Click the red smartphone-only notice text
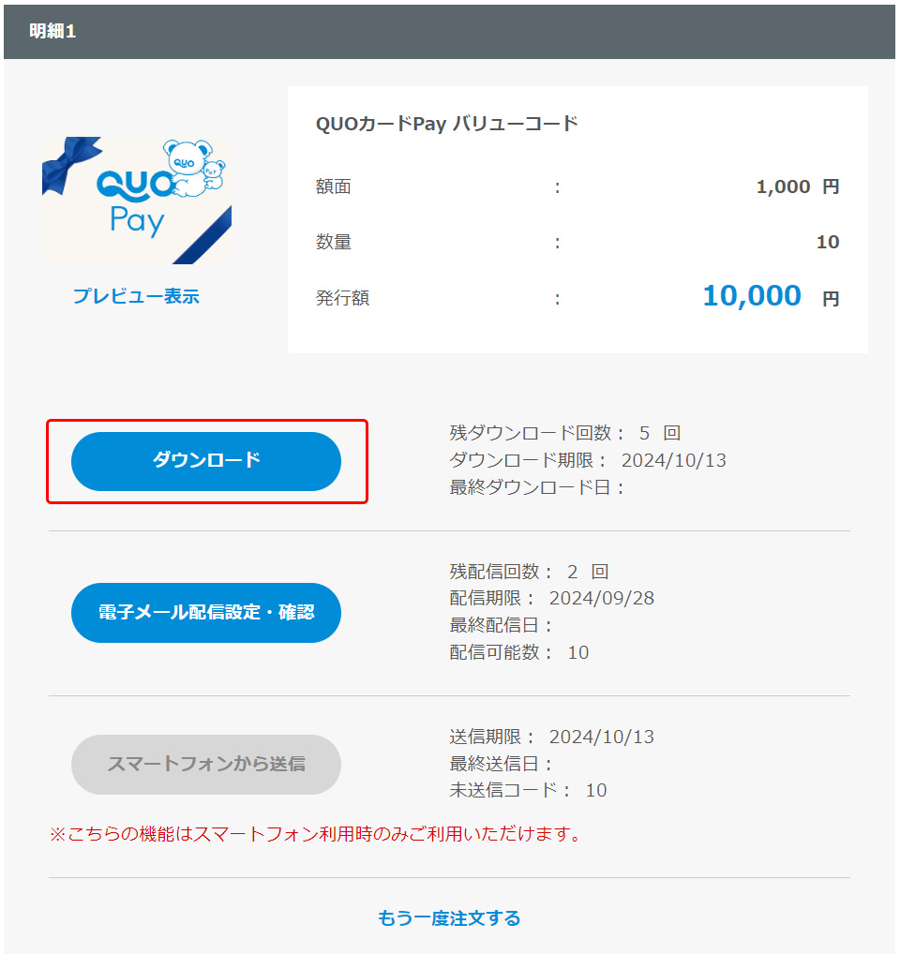900x954 pixels. [315, 834]
